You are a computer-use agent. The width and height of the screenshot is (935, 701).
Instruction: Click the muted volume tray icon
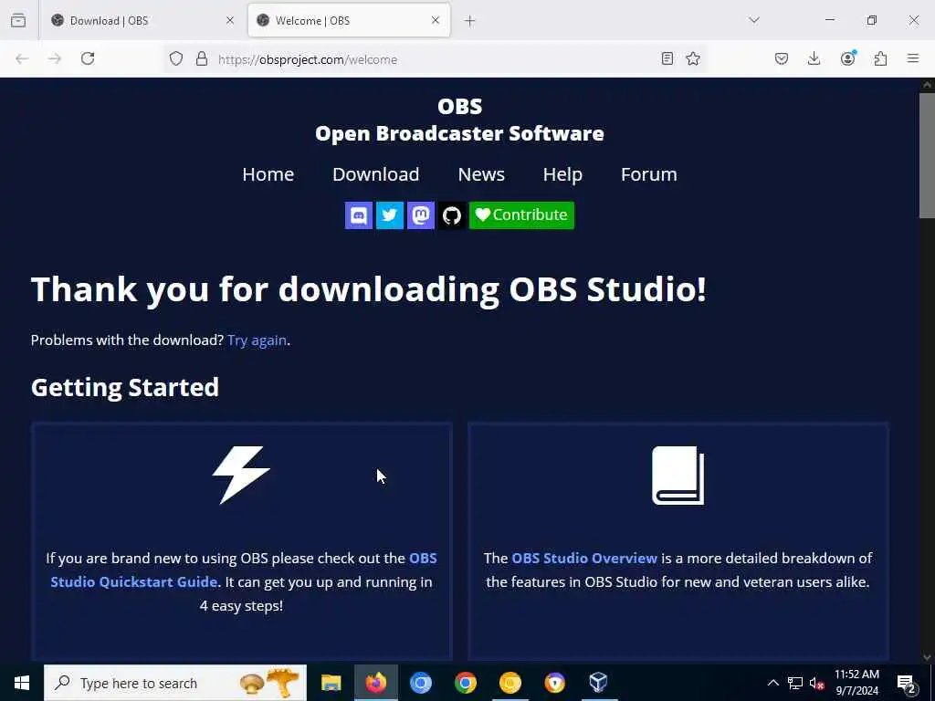(817, 683)
